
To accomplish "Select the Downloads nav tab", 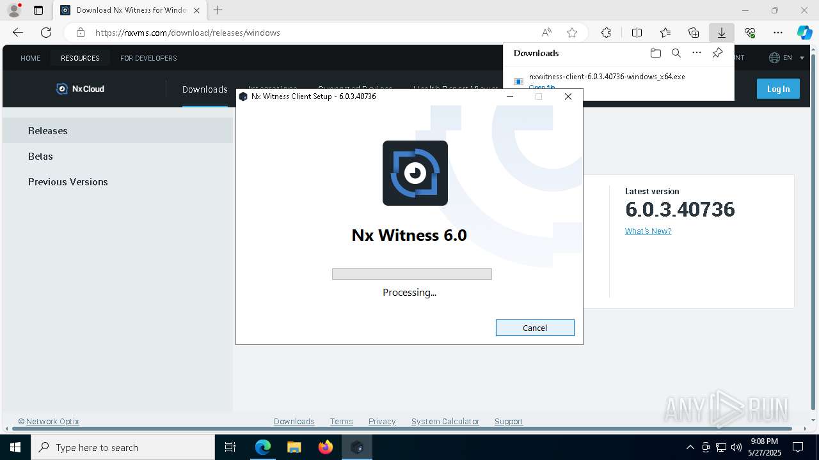I will [x=205, y=89].
